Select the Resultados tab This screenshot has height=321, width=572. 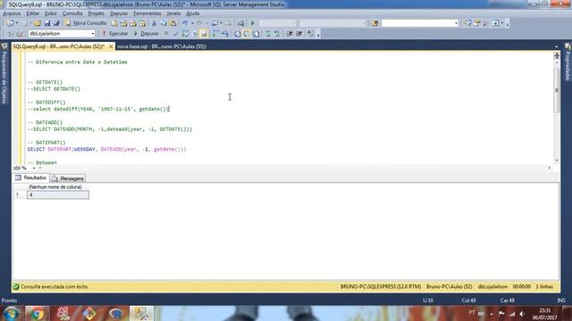31,178
